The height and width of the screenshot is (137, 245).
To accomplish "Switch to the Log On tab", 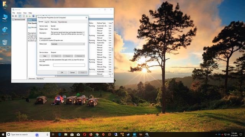I will pyautogui.click(x=47, y=22).
